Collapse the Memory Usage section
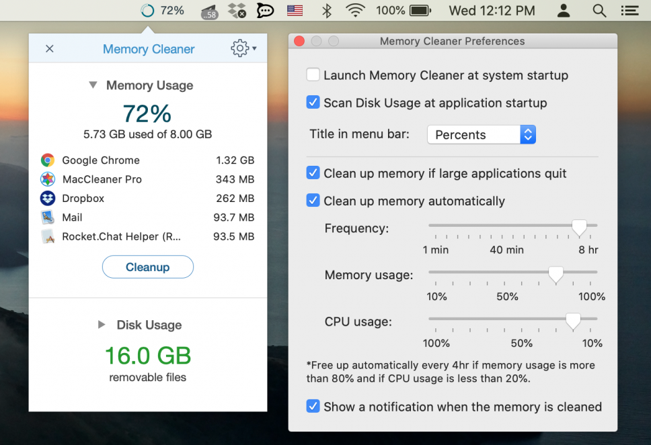Viewport: 651px width, 445px height. (93, 85)
